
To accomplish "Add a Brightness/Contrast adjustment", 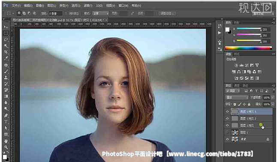I will point(236,66).
